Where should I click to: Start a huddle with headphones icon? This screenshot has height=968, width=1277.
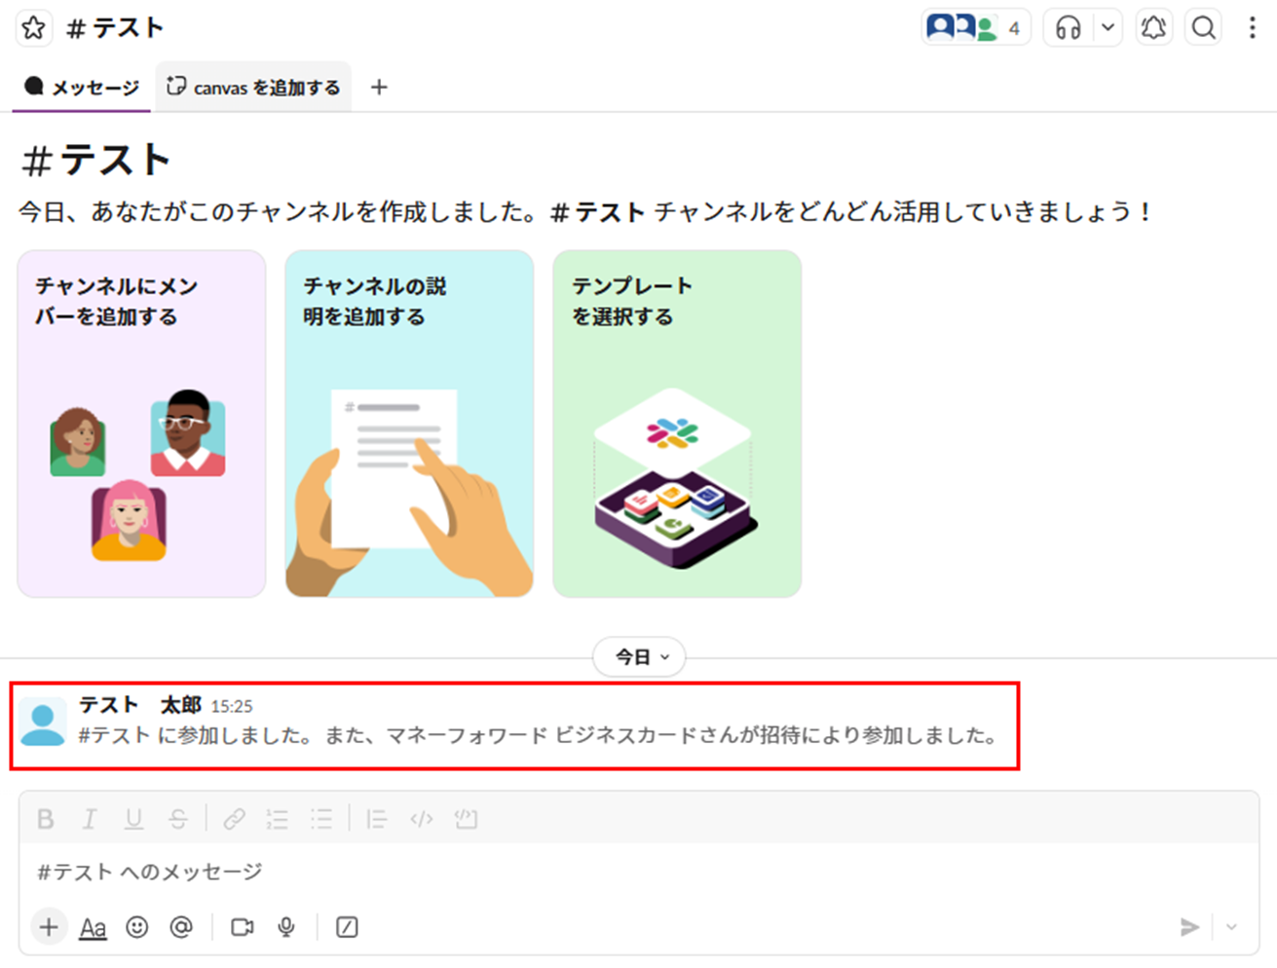1069,28
